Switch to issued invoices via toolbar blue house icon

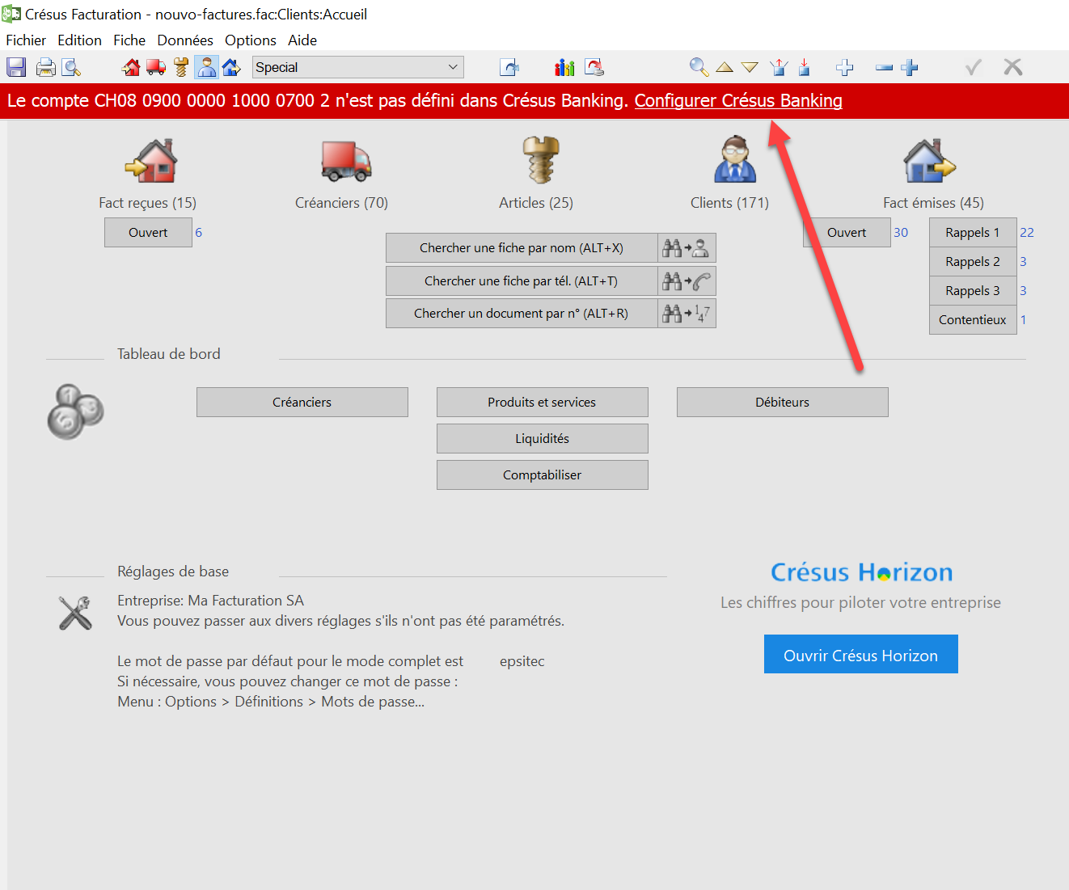(x=232, y=67)
